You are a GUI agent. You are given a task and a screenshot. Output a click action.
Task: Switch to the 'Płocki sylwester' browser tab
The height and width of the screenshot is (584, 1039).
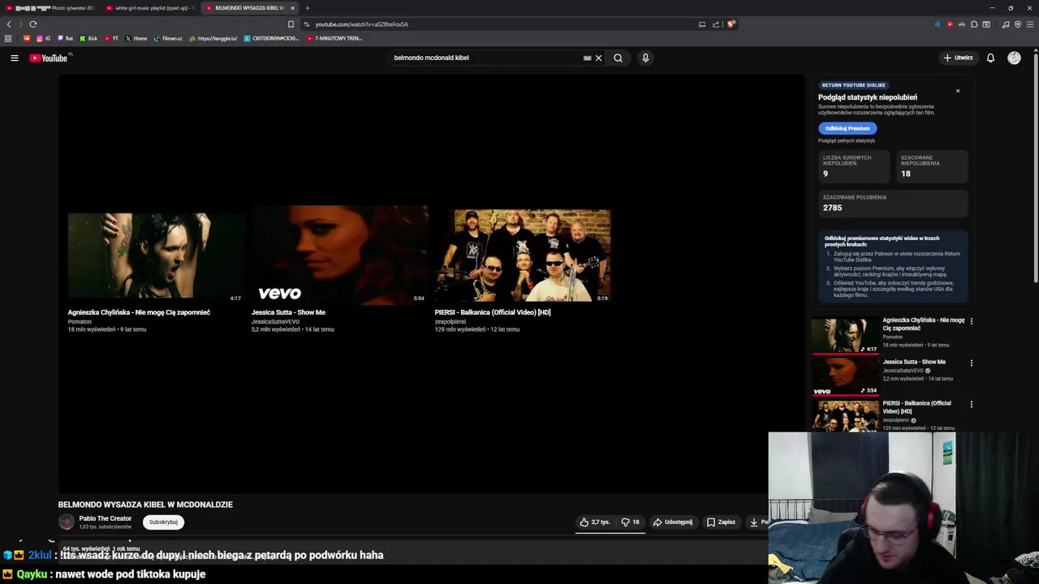pos(50,8)
